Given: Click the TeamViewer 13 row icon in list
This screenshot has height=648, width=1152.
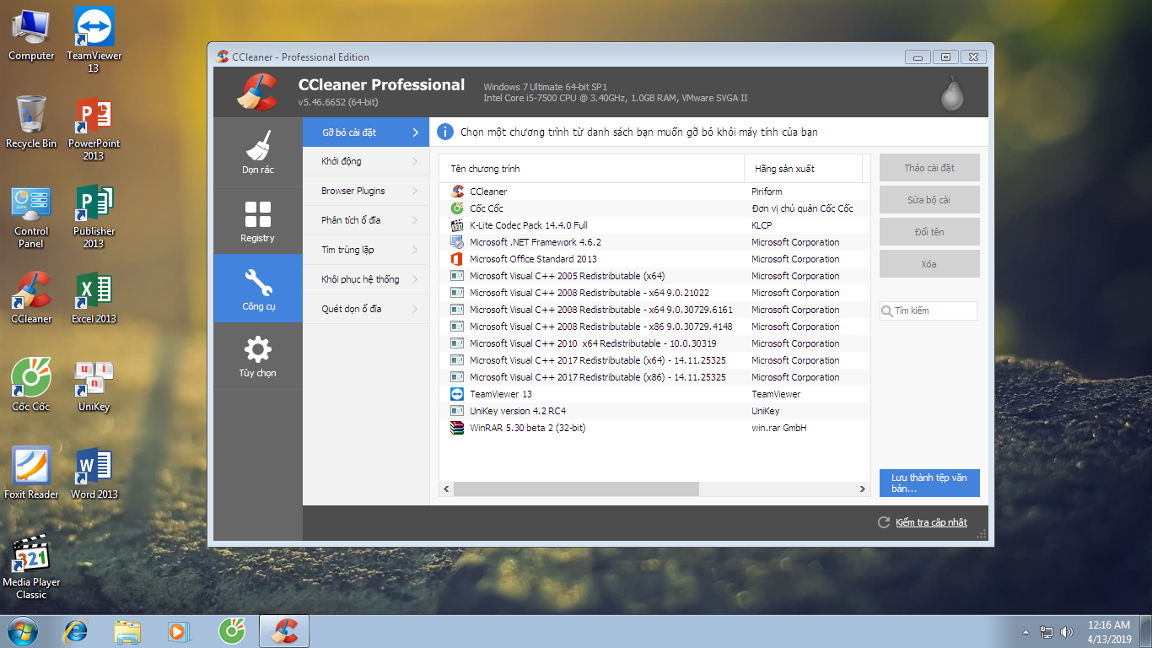Looking at the screenshot, I should 457,394.
